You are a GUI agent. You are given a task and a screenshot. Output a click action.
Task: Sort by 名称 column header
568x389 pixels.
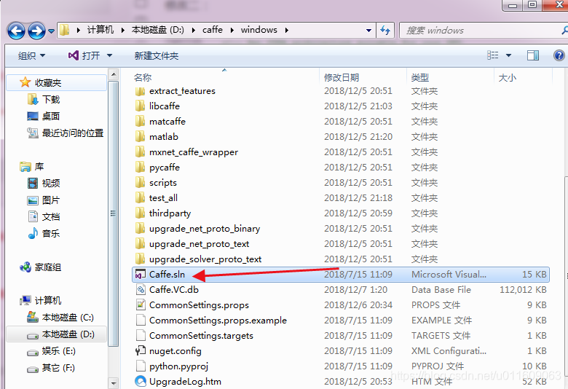coord(143,78)
